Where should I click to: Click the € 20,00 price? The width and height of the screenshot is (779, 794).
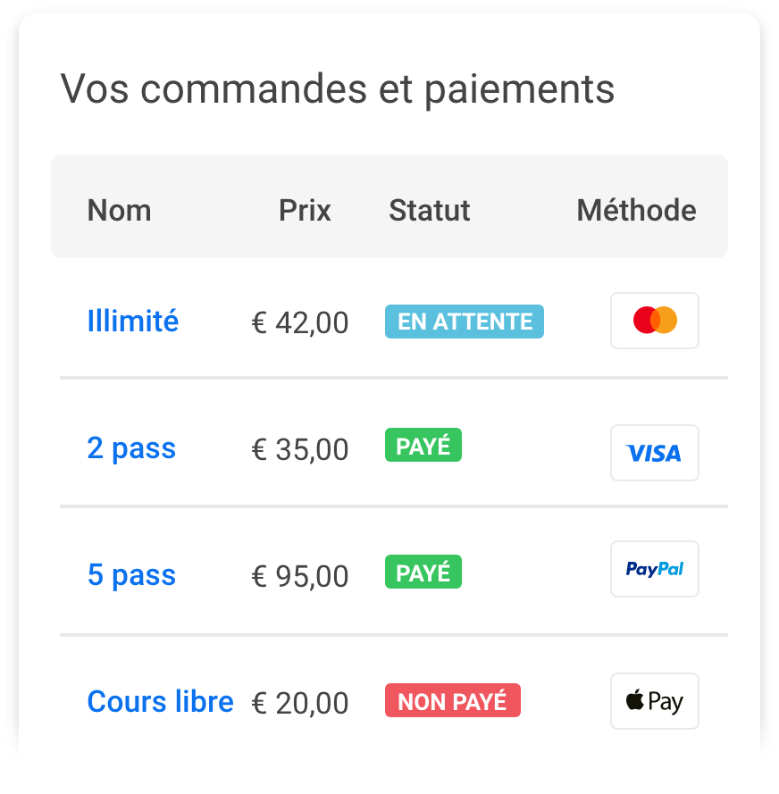[x=300, y=703]
